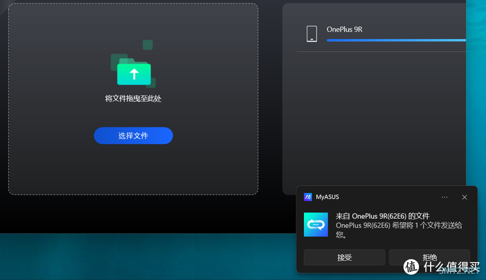Open the notification options ellipsis menu
This screenshot has width=486, height=280.
tap(444, 198)
